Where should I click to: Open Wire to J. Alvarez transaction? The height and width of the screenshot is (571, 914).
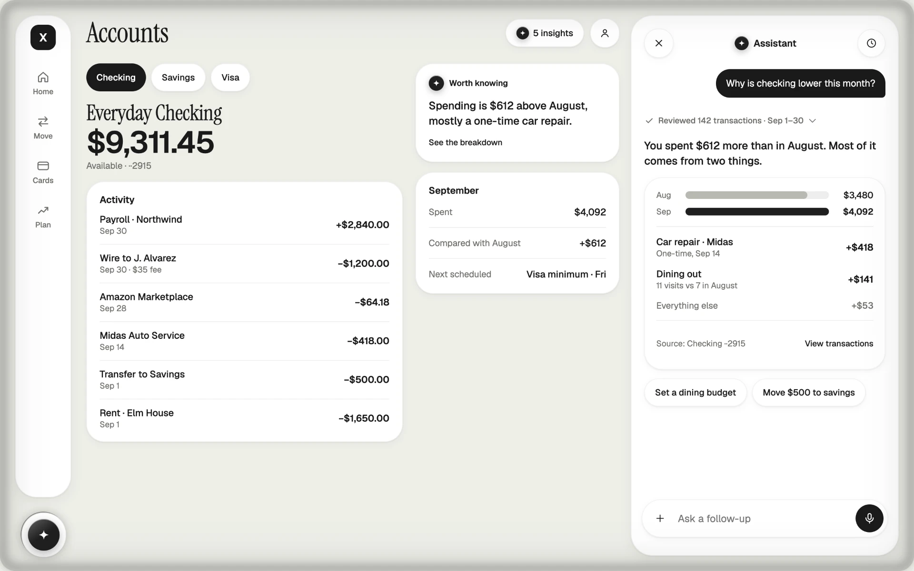click(244, 264)
